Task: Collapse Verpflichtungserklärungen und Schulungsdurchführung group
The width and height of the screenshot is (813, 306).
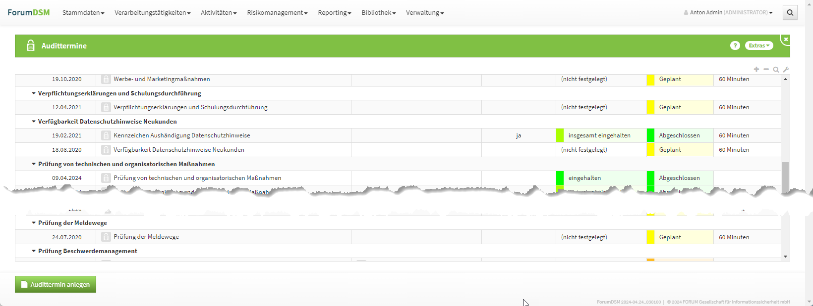Action: click(34, 93)
